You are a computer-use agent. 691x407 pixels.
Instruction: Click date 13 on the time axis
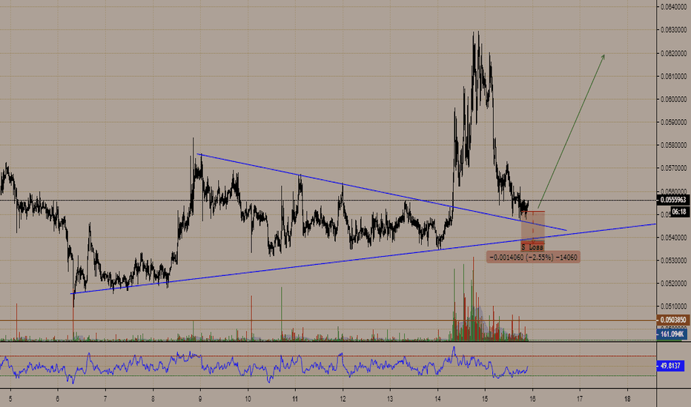click(x=390, y=399)
